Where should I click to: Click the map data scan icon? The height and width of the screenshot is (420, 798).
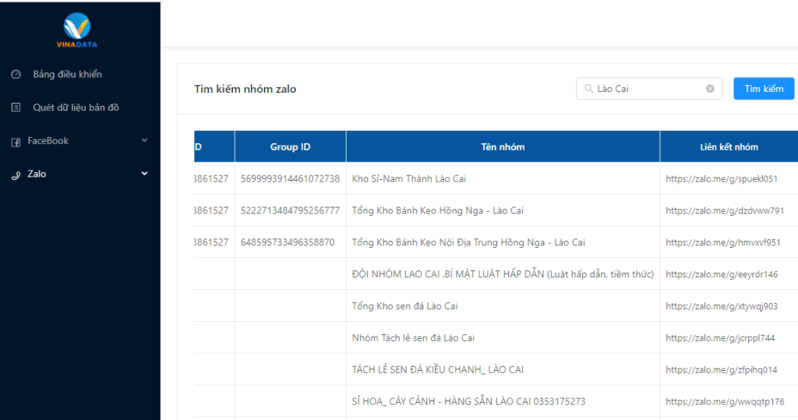pos(16,108)
